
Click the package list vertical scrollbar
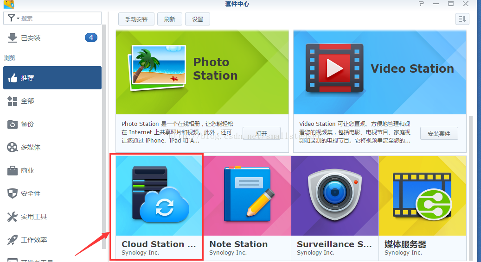[x=471, y=188]
